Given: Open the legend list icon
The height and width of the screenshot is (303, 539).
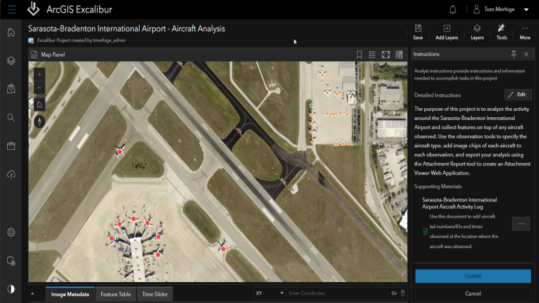Looking at the screenshot, I should [x=373, y=55].
